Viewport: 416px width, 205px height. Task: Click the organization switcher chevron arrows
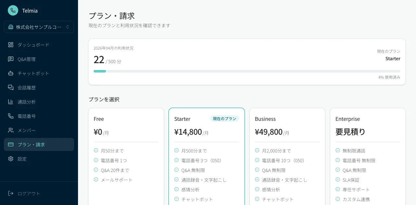(x=68, y=27)
